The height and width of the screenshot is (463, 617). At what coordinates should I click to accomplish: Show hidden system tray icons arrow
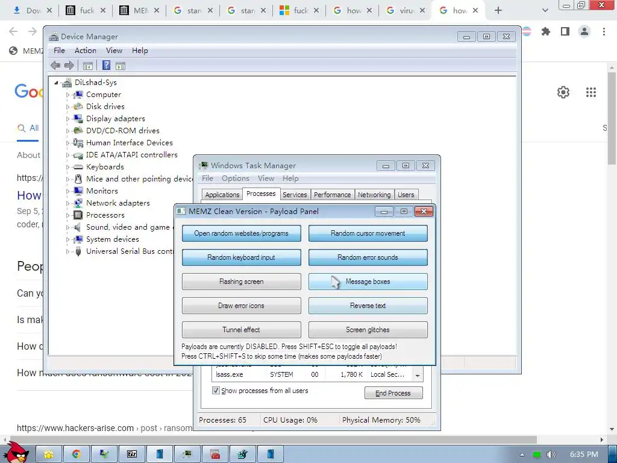point(522,455)
